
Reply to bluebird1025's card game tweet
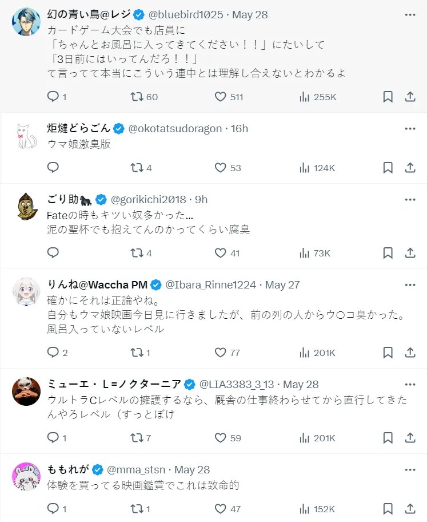click(53, 97)
